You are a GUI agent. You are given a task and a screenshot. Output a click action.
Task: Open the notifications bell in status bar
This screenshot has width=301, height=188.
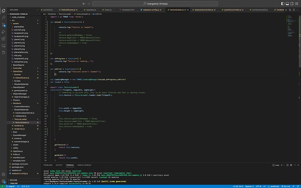[x=298, y=186]
